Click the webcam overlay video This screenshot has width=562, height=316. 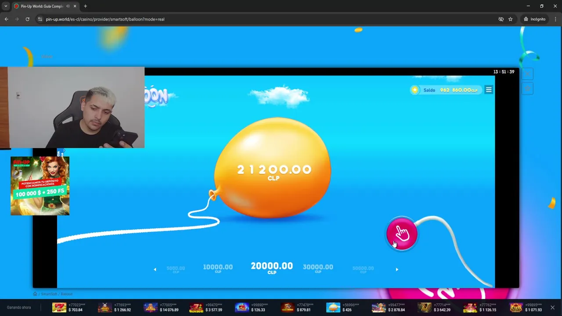tap(72, 108)
